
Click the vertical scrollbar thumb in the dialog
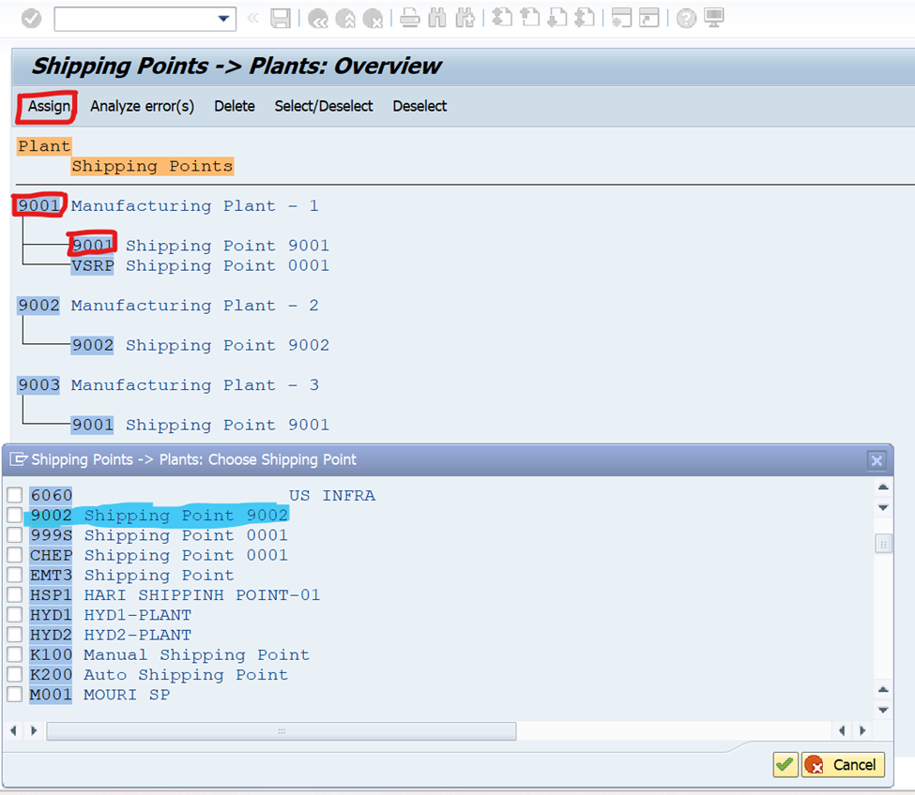(883, 544)
